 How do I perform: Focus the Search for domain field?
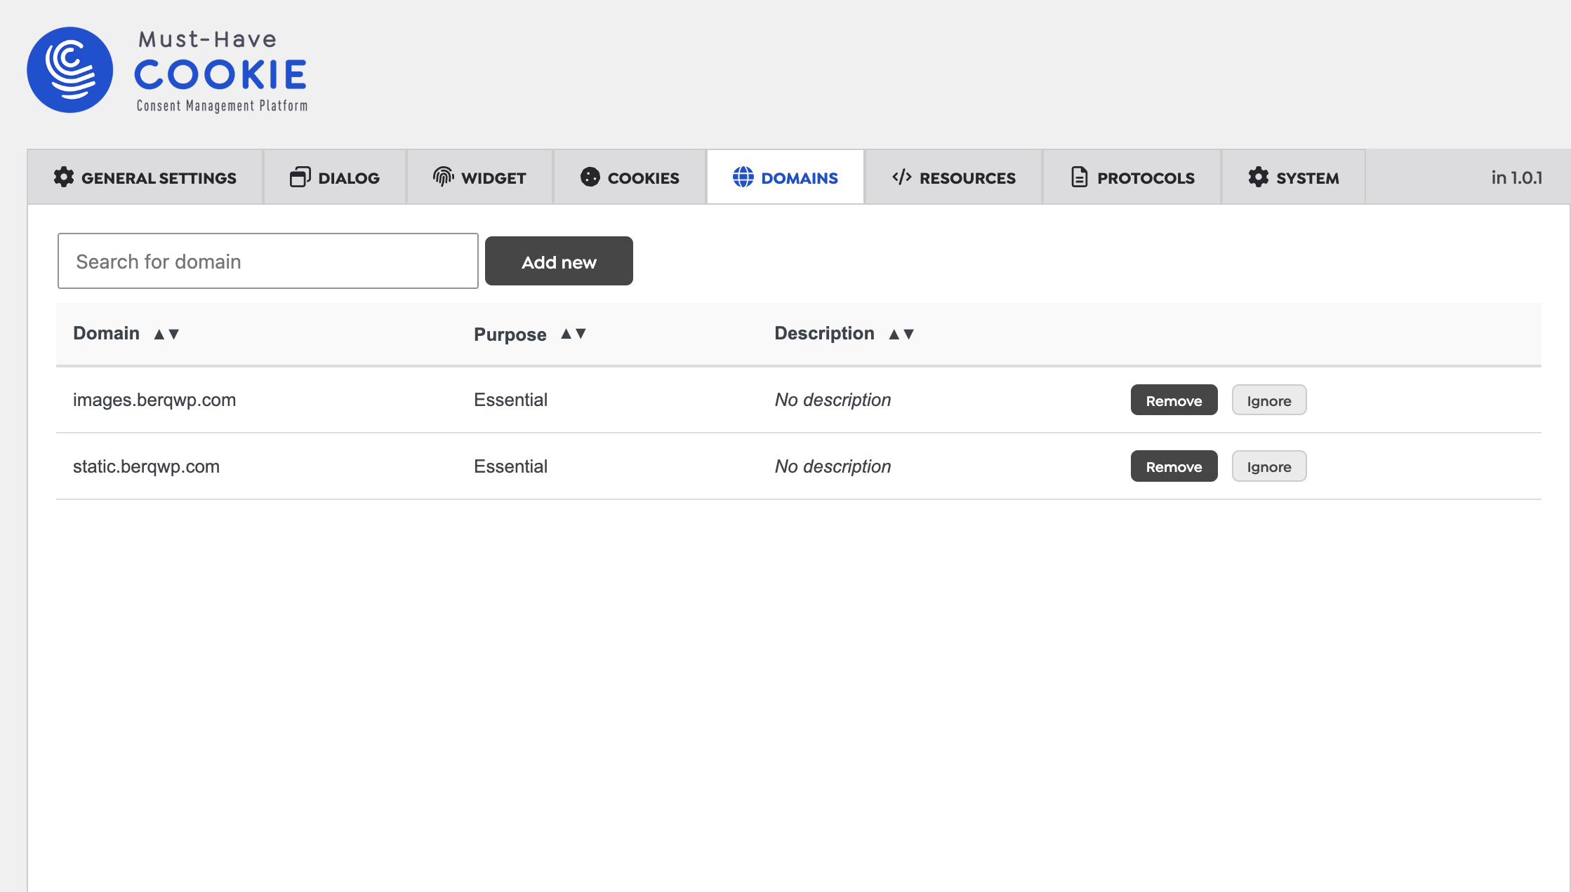268,261
